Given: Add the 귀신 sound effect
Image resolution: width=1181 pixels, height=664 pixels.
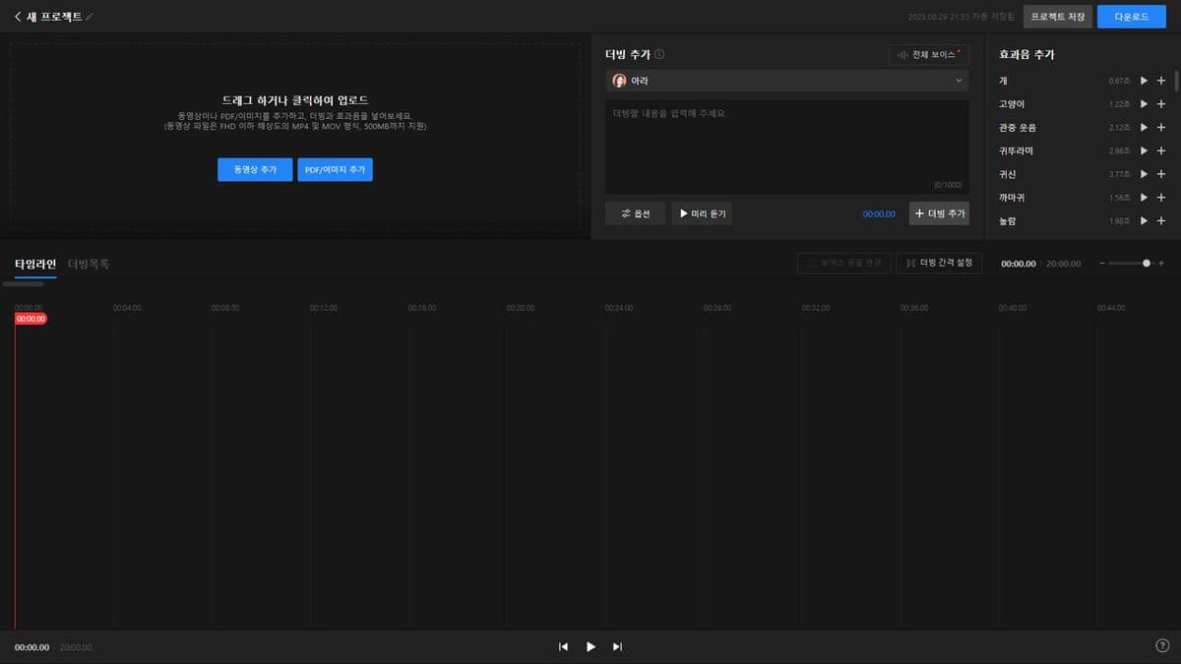Looking at the screenshot, I should pyautogui.click(x=1161, y=174).
